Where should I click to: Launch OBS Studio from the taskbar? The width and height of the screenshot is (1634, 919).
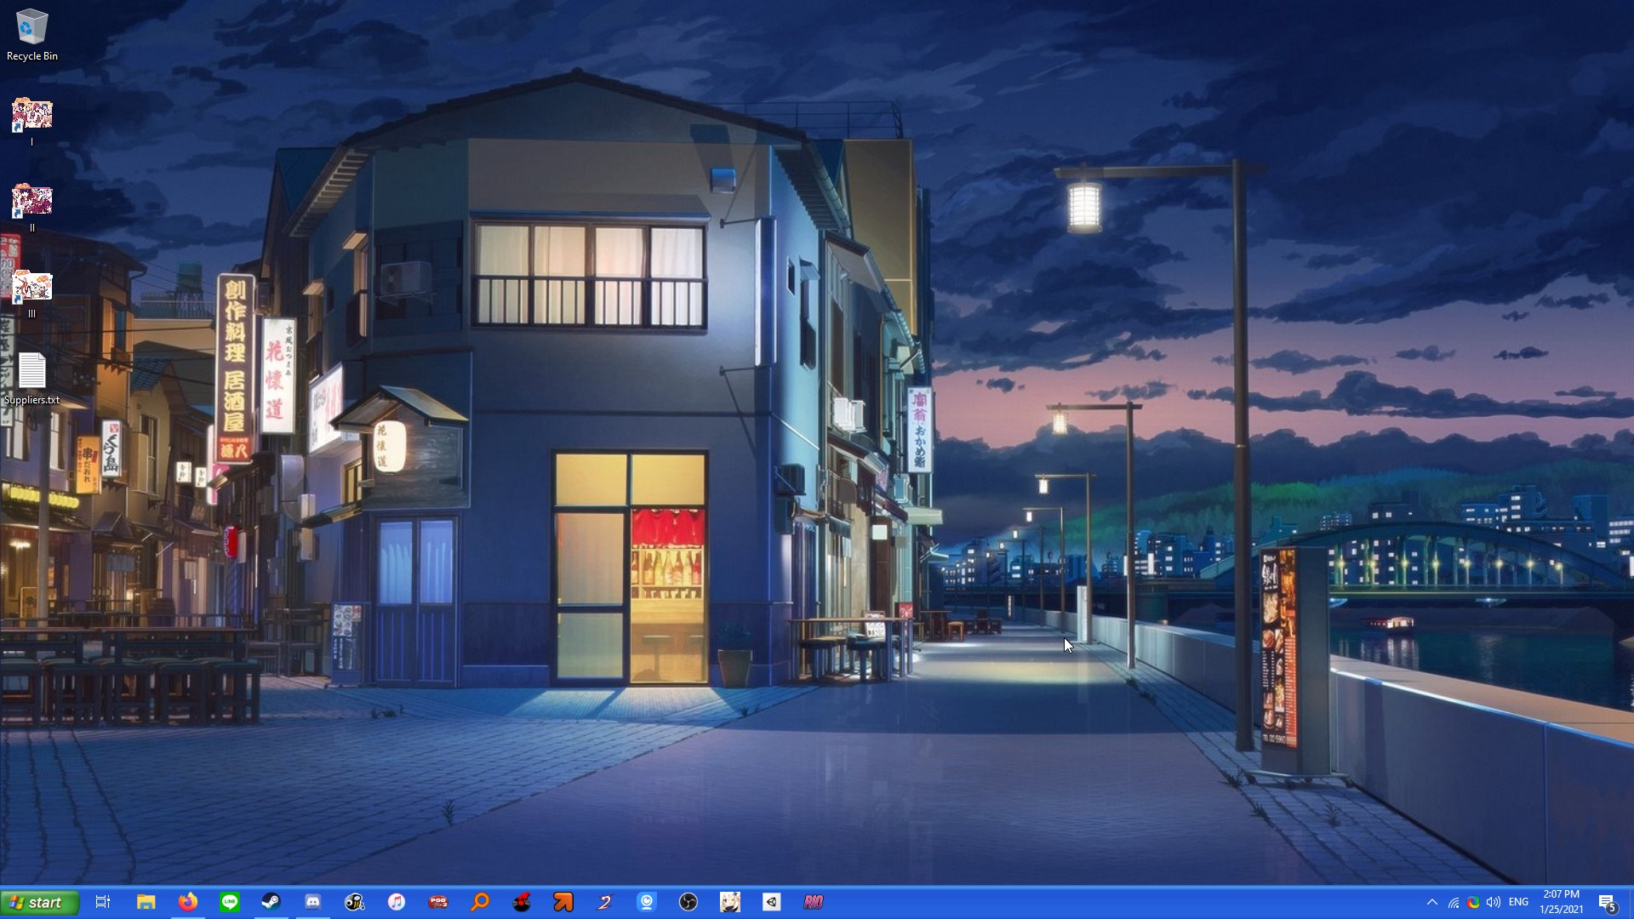point(688,902)
